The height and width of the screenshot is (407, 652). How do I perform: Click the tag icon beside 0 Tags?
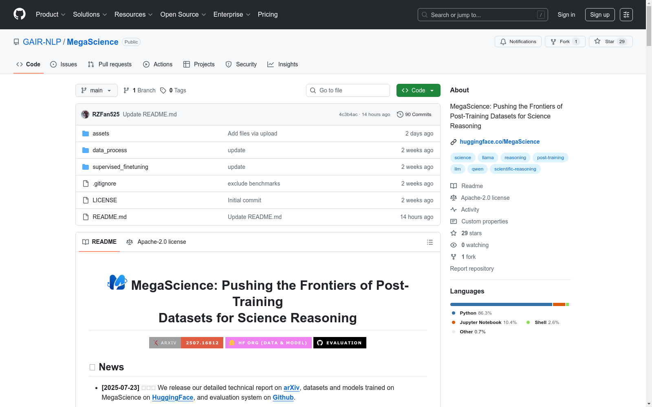(x=163, y=90)
